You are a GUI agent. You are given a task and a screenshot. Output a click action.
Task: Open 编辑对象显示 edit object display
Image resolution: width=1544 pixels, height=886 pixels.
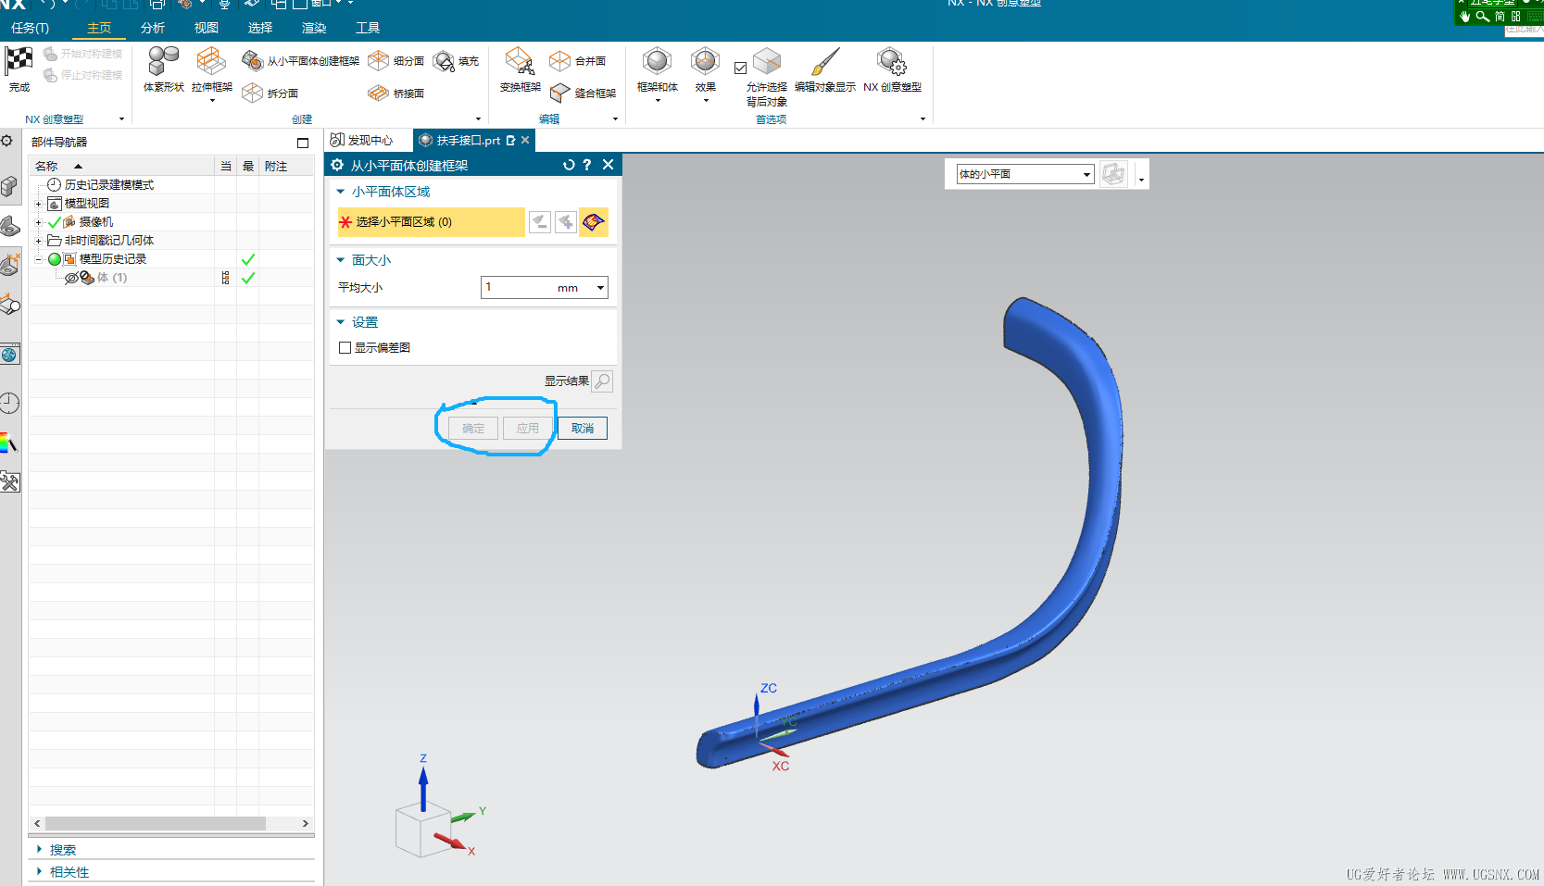click(824, 62)
